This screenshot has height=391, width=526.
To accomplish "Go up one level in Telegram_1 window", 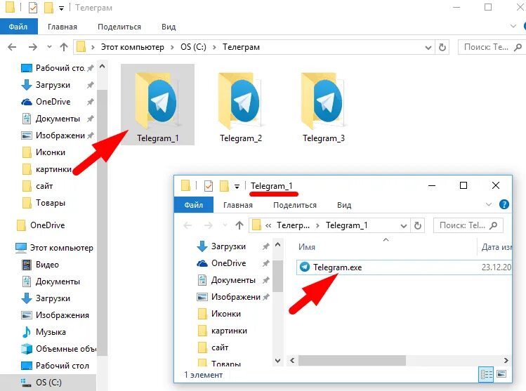I will pyautogui.click(x=239, y=225).
